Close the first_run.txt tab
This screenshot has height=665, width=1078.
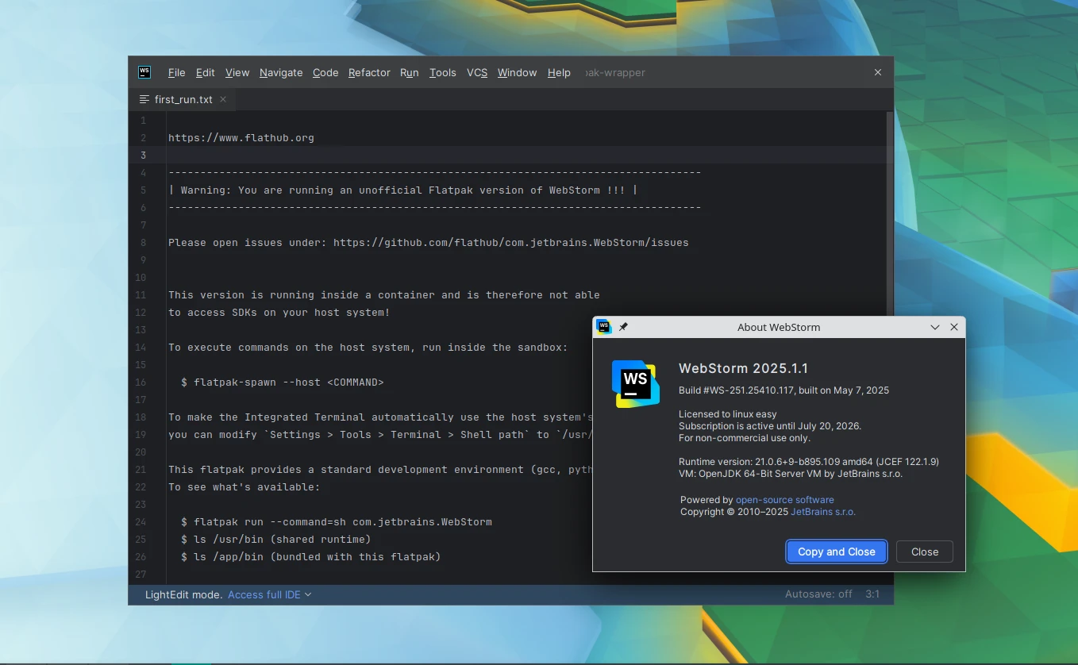(x=222, y=99)
